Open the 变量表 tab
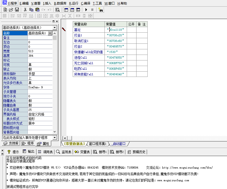The width and height of the screenshot is (227, 189). [82, 152]
